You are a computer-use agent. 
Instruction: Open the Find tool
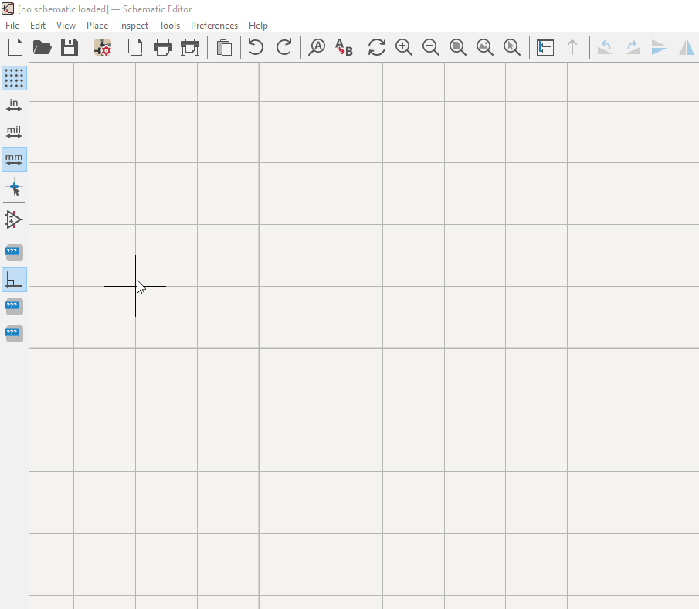point(317,47)
